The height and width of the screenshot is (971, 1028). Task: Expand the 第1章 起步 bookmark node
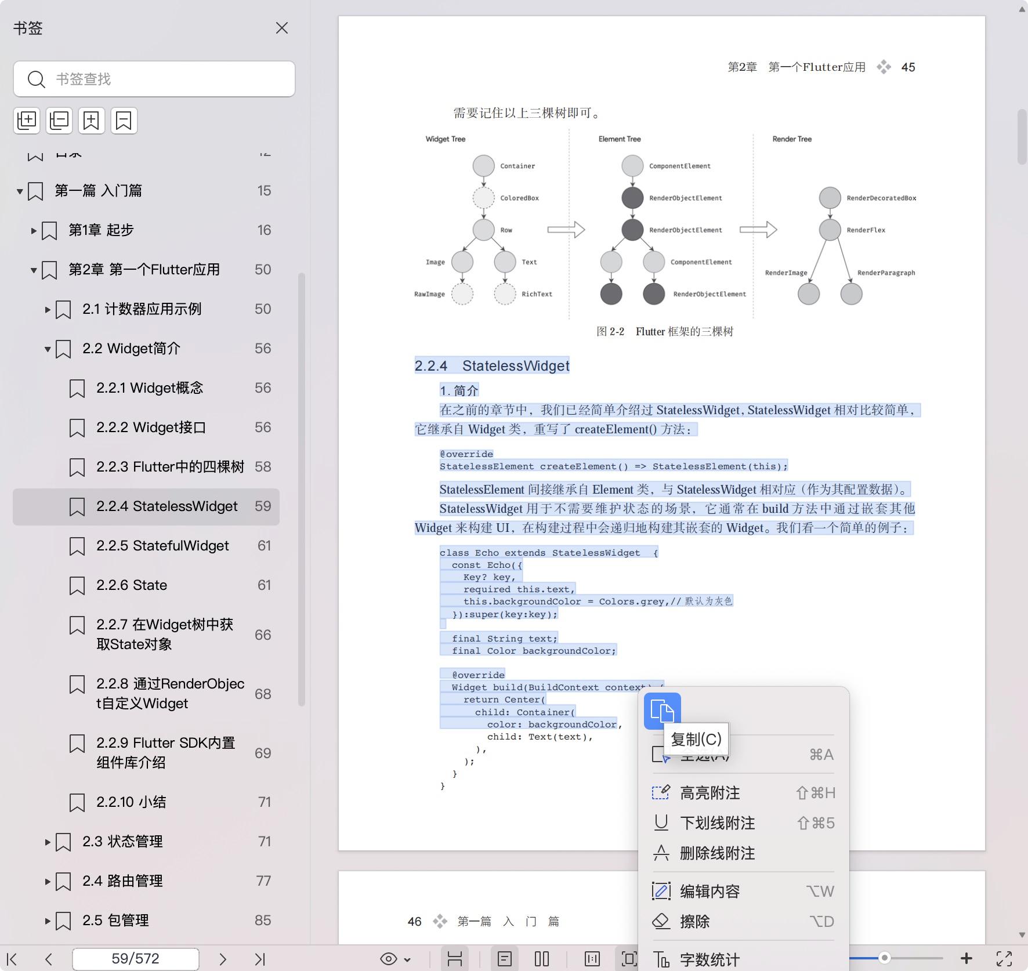click(33, 230)
